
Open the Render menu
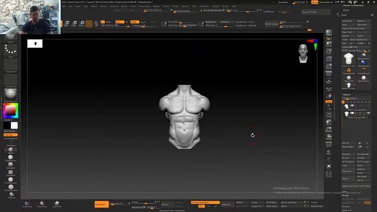157,6
